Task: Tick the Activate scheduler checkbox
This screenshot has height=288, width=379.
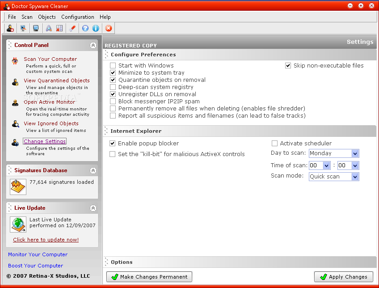Action: point(274,144)
